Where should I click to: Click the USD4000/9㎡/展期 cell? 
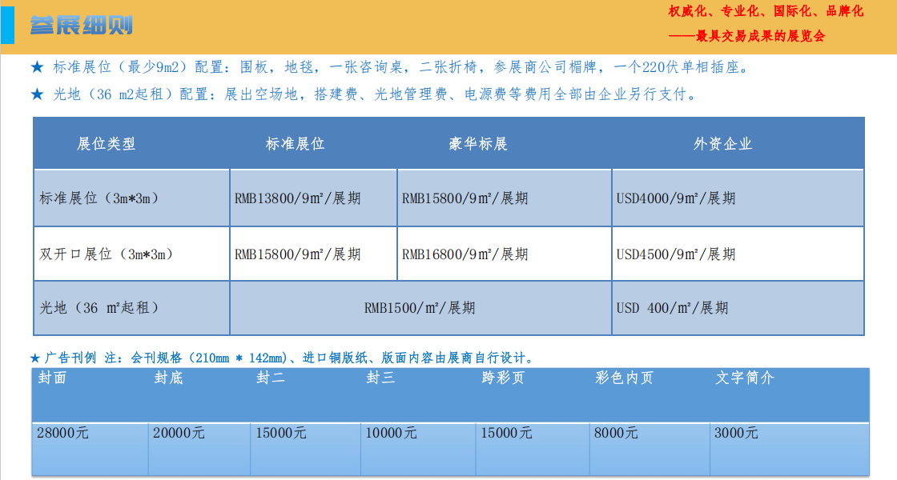pos(676,198)
